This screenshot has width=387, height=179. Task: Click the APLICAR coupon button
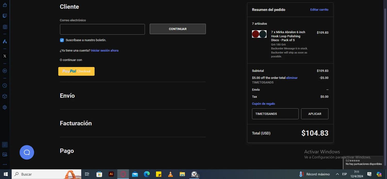(315, 114)
